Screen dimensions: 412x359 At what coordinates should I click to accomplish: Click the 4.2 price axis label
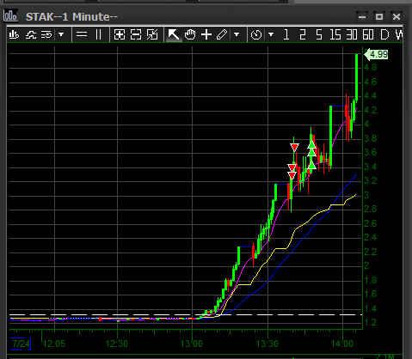pos(371,110)
